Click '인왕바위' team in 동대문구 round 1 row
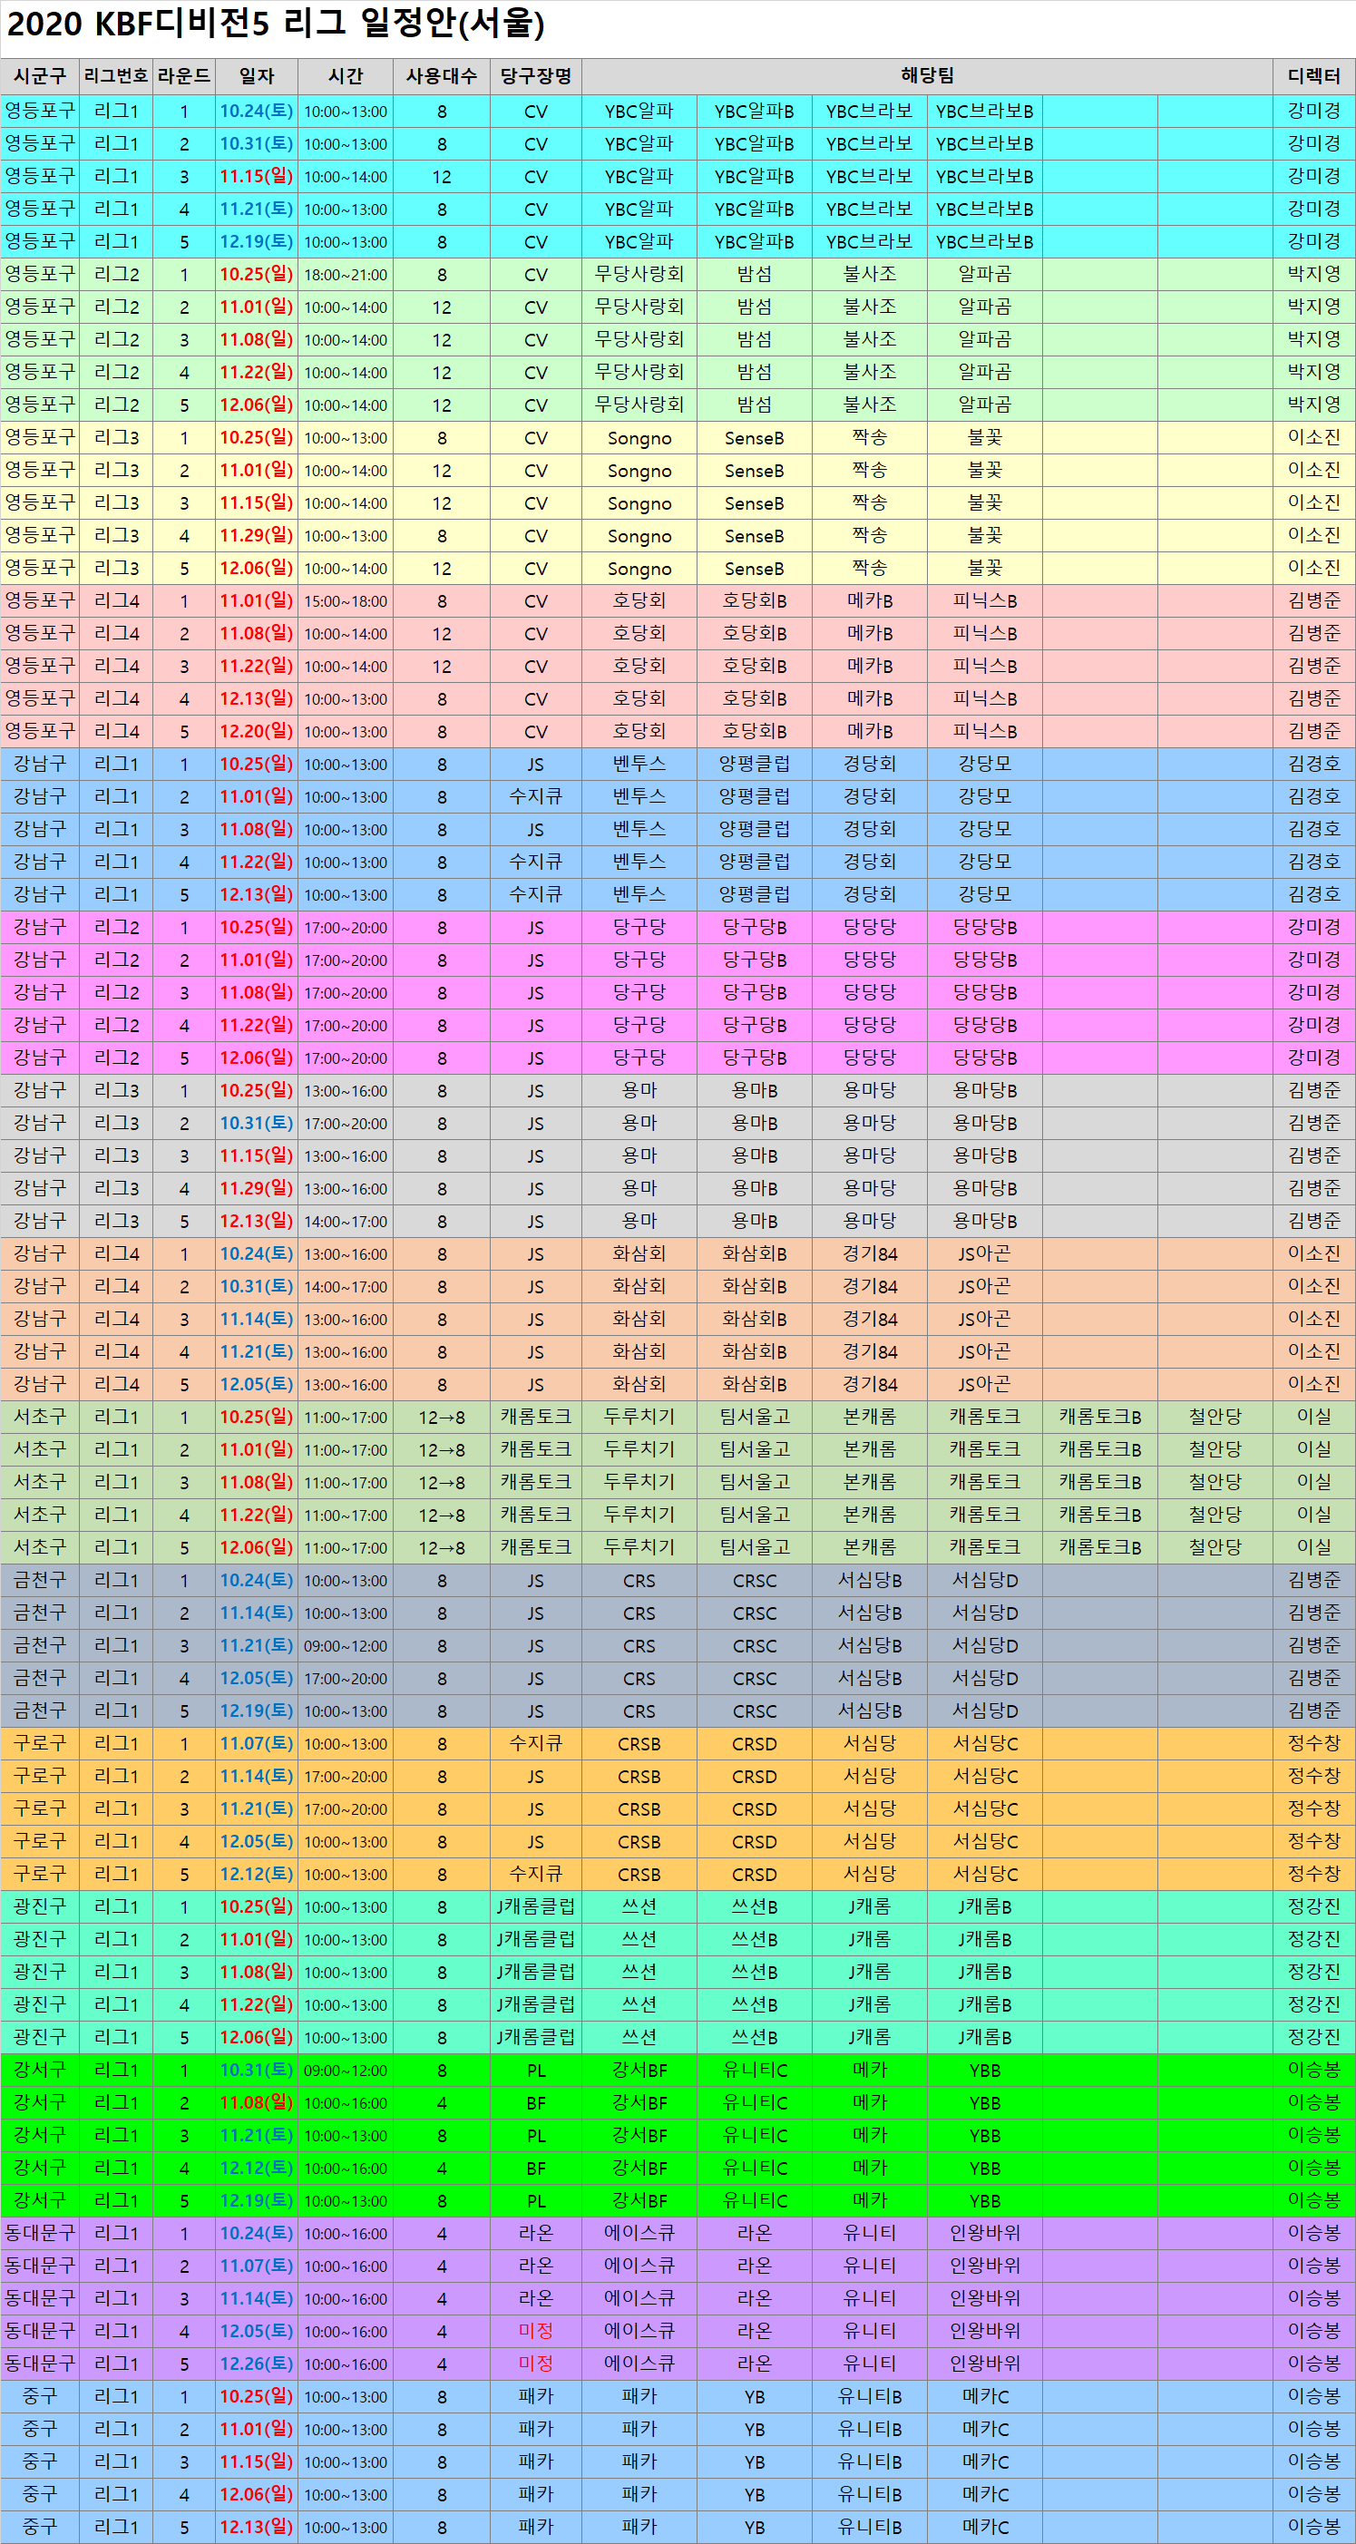 (985, 2233)
